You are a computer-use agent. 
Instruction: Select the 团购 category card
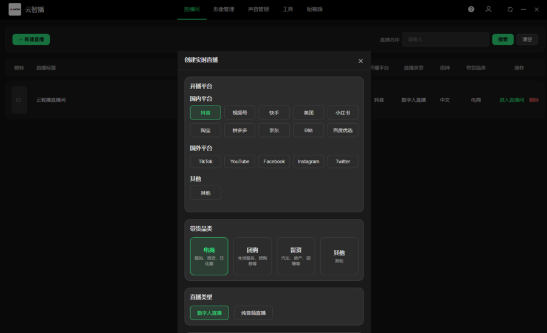(253, 256)
